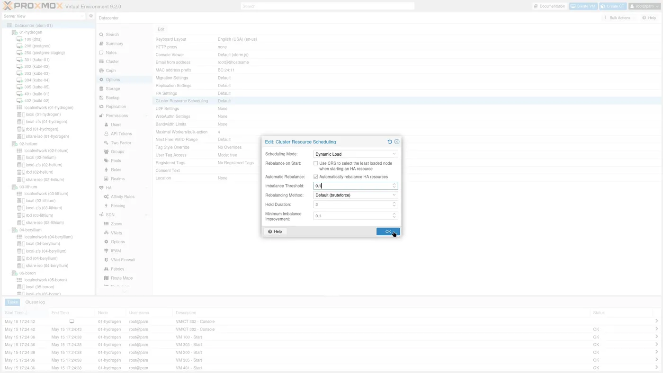Open VNet Firewall
The image size is (663, 373).
123,260
